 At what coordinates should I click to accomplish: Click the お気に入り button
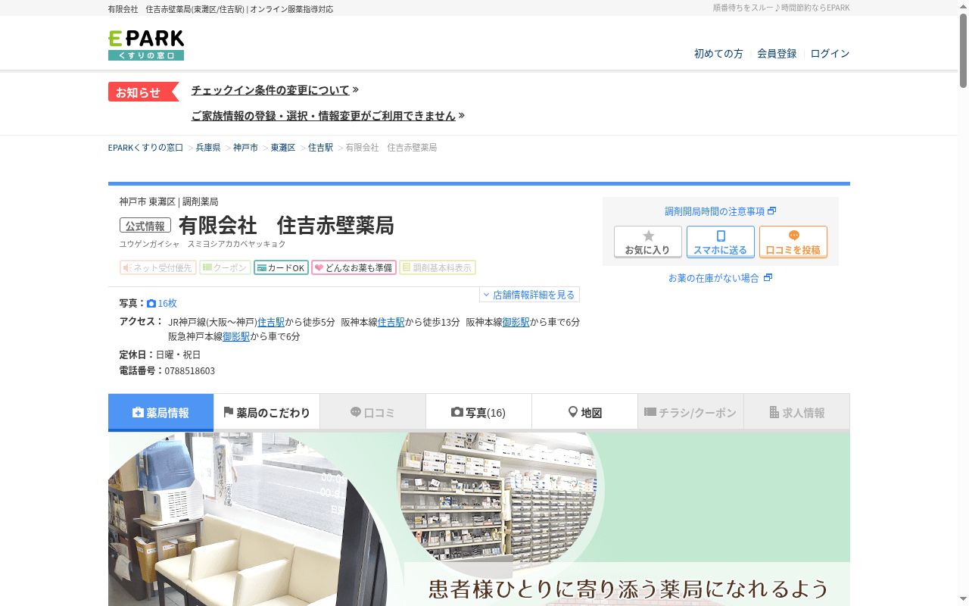[x=648, y=242]
